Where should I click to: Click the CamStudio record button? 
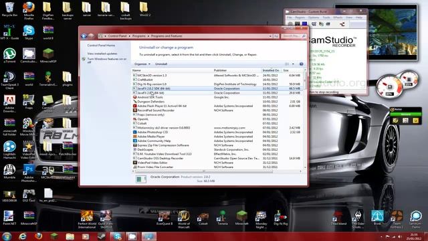290,24
